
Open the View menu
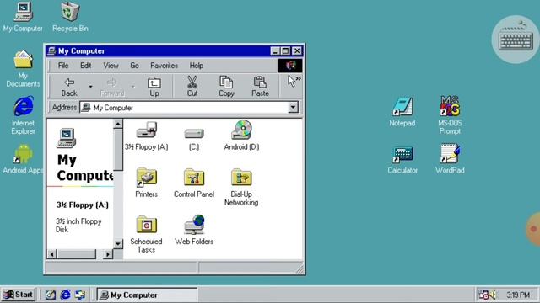(111, 66)
